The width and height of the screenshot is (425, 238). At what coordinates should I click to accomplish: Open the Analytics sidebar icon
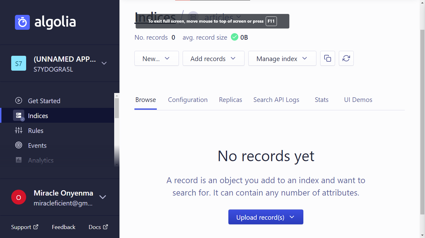click(x=19, y=160)
